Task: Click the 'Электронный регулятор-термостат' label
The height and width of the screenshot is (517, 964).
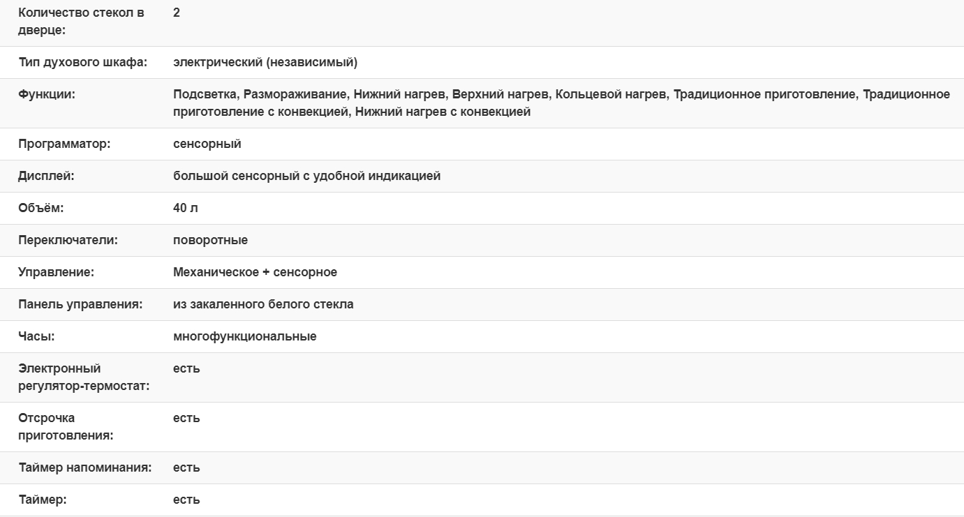Action: [83, 377]
